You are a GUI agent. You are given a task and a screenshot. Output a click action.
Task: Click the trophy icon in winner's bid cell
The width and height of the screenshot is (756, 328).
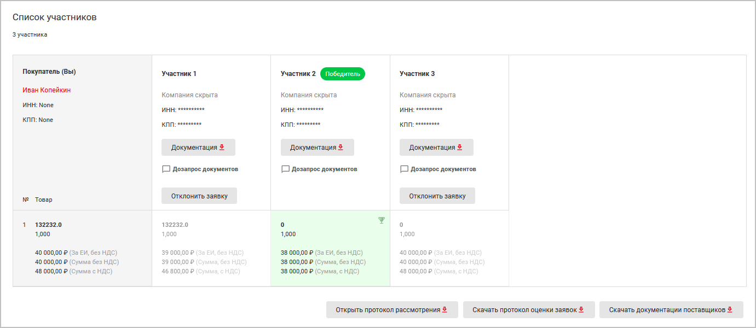(x=382, y=220)
